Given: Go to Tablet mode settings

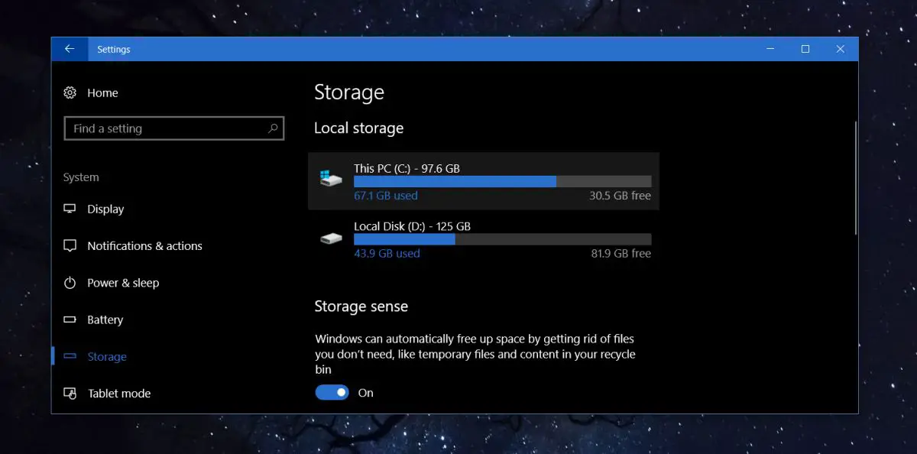Looking at the screenshot, I should tap(119, 393).
